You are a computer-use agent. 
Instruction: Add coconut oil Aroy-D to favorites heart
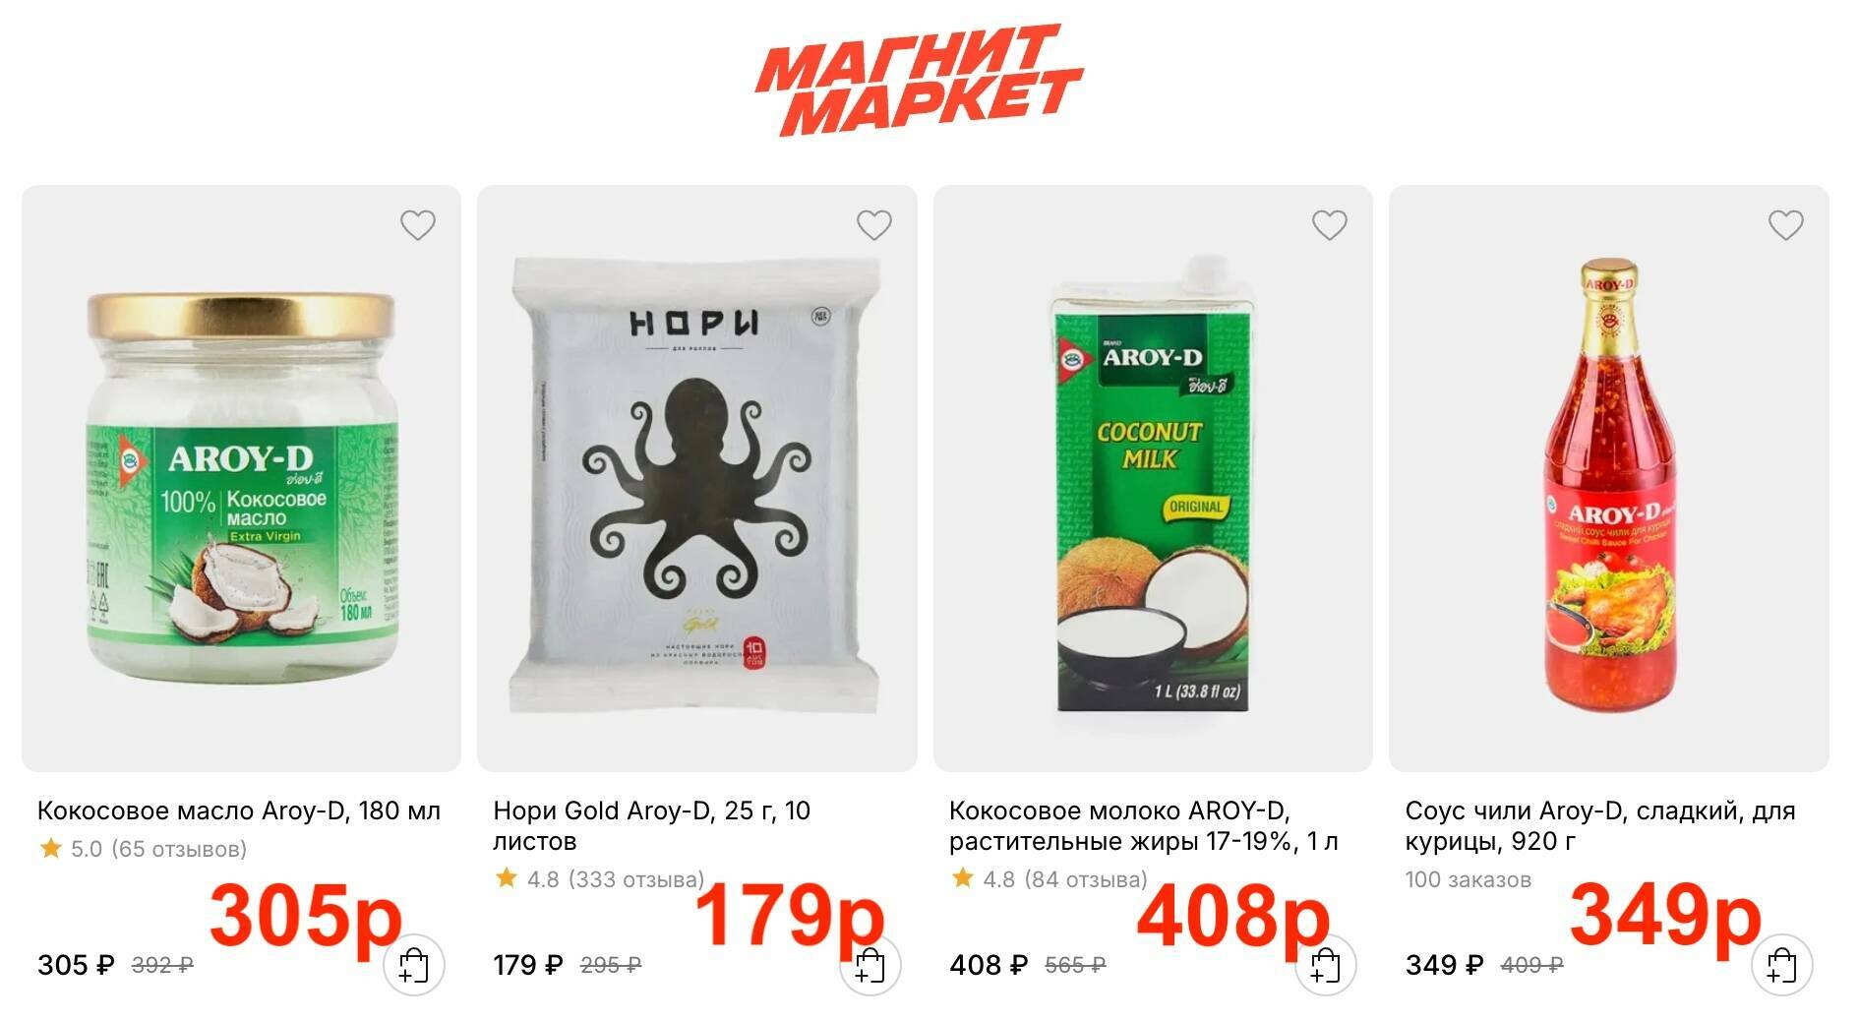[418, 225]
